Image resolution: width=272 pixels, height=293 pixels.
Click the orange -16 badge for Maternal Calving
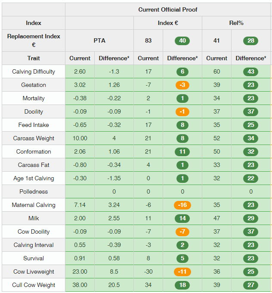182,205
